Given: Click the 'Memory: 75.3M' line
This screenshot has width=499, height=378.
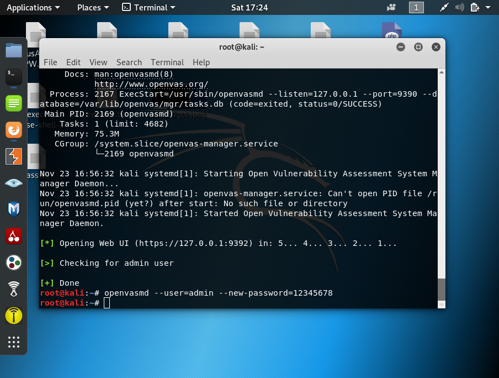Looking at the screenshot, I should [x=87, y=134].
